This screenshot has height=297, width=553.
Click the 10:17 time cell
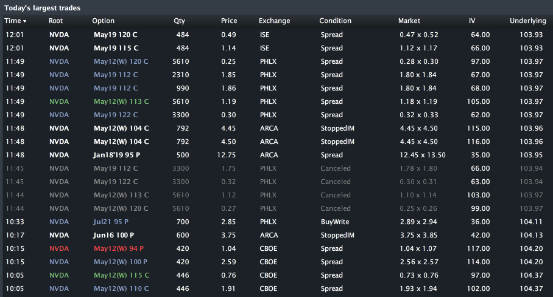[x=15, y=236]
